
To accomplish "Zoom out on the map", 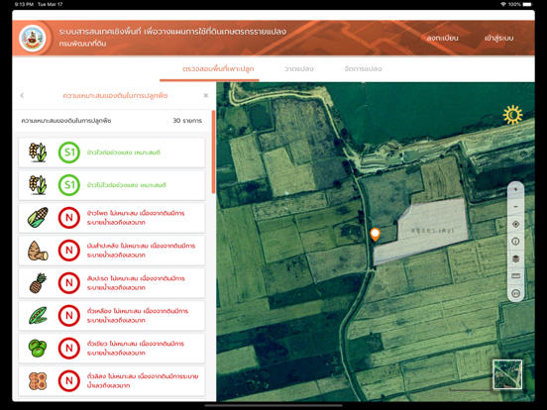I will pyautogui.click(x=515, y=207).
